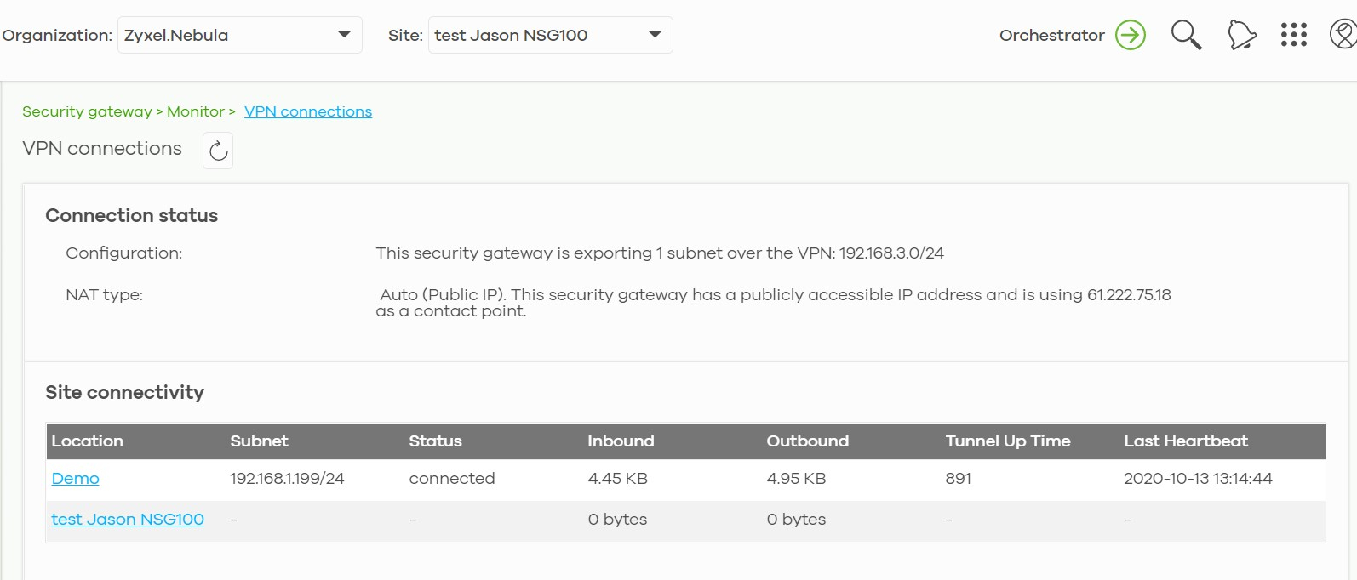Click the VPN connections breadcrumb link

click(x=308, y=111)
